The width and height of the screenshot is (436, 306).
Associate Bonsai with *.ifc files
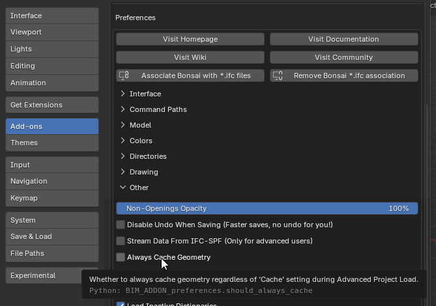[190, 76]
